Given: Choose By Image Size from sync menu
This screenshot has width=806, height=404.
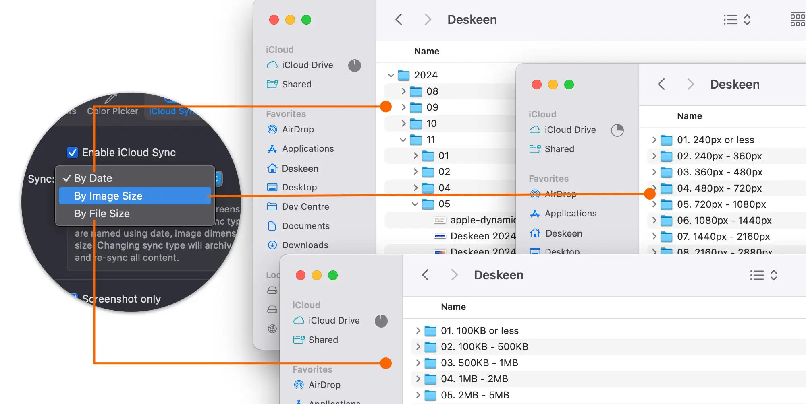Looking at the screenshot, I should [135, 196].
